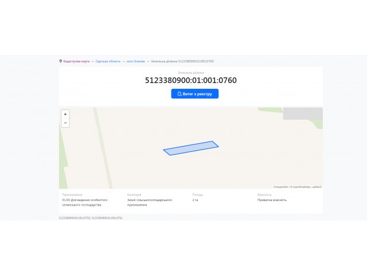Click the location pin icon in breadcrumb

click(60, 61)
